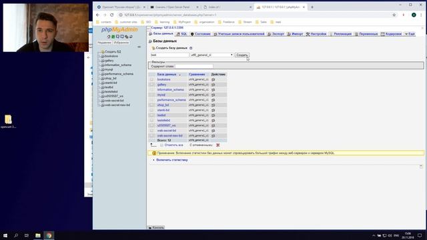Screen dimensions: 427x240
Task: Open Репликация tab
Action: coord(341,34)
